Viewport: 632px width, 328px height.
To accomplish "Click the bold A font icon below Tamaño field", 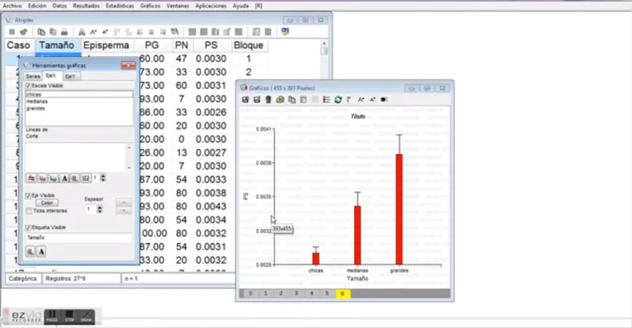I will [41, 252].
